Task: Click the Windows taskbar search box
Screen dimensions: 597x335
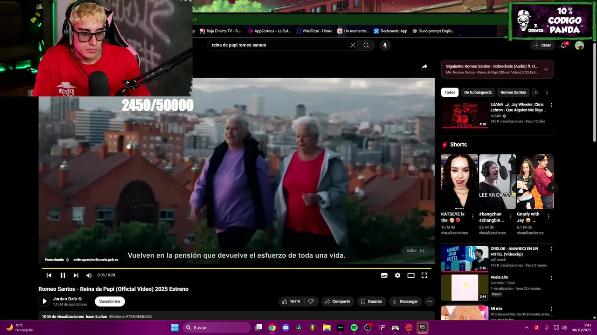Action: pos(217,328)
